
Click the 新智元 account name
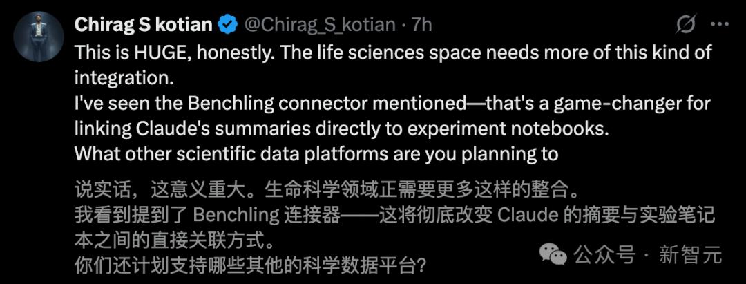point(691,255)
